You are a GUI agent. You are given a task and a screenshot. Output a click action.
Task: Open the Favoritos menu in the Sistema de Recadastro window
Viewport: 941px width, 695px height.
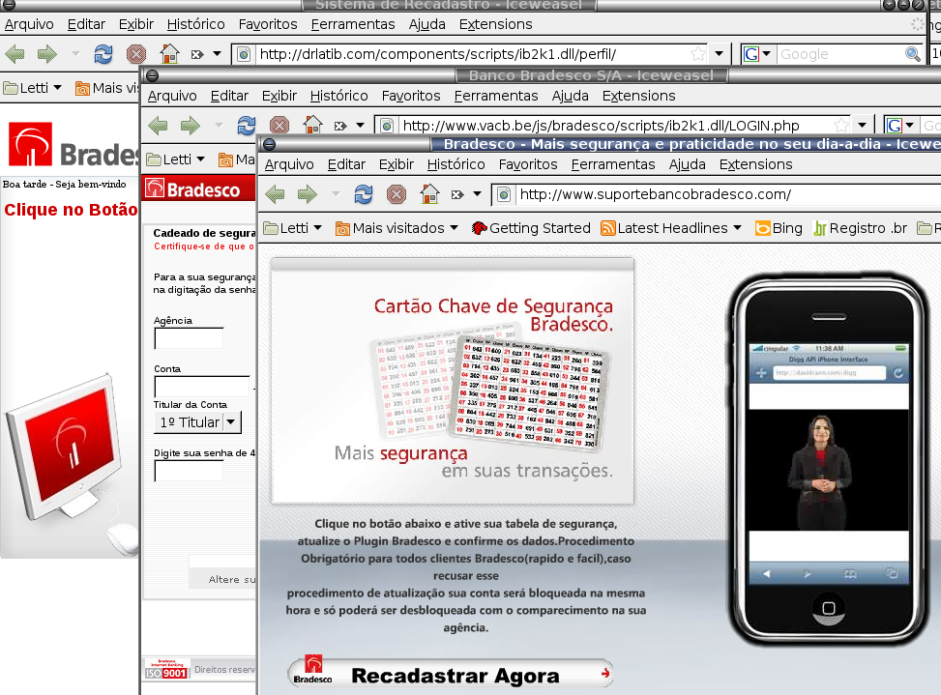[x=268, y=24]
